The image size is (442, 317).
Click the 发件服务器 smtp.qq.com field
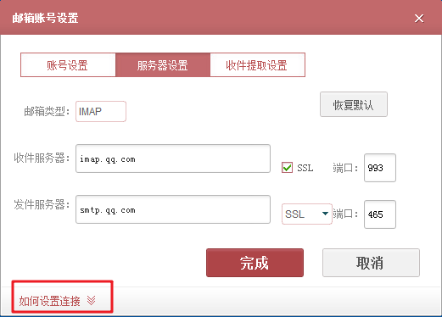(173, 209)
